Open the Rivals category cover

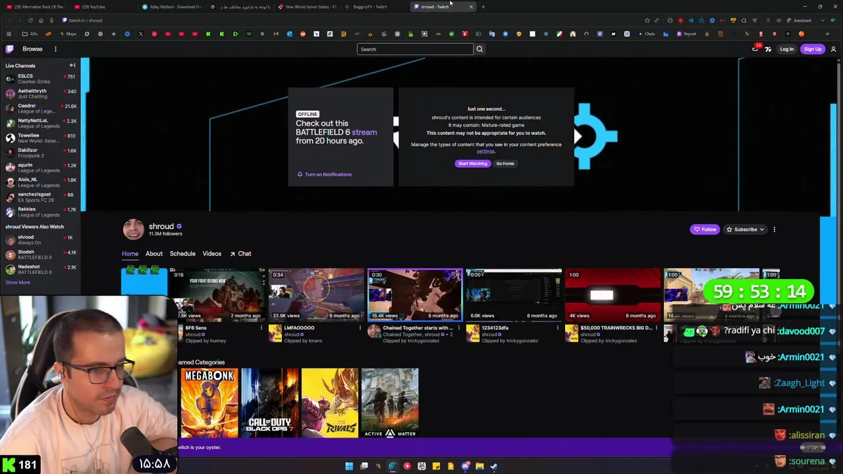330,403
